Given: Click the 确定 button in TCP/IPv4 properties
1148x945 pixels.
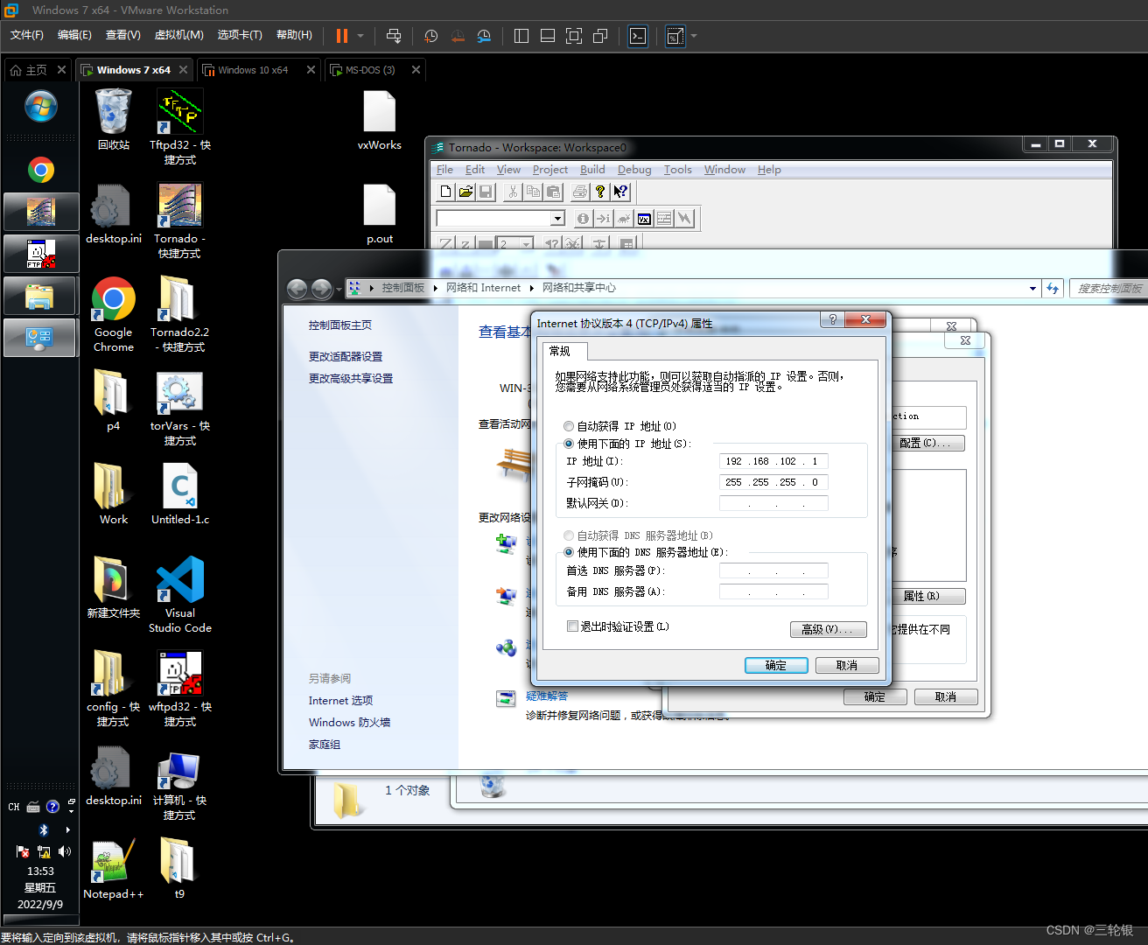Looking at the screenshot, I should [x=775, y=665].
